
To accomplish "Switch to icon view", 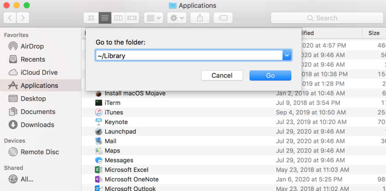I will pos(91,18).
